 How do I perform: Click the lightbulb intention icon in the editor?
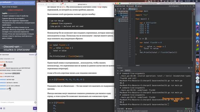pos(137,38)
